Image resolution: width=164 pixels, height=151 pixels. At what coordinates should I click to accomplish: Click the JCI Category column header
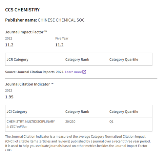tap(17, 111)
